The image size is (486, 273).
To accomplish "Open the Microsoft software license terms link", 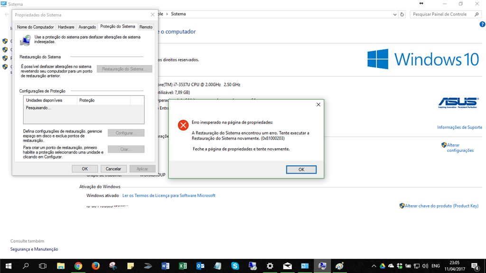I will coord(168,196).
